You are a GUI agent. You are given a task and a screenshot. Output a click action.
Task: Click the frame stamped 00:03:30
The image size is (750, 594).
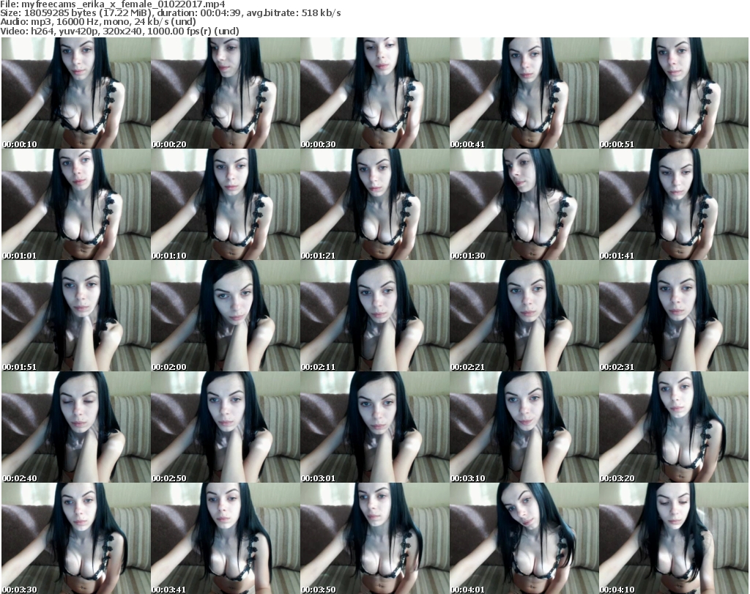pos(76,538)
